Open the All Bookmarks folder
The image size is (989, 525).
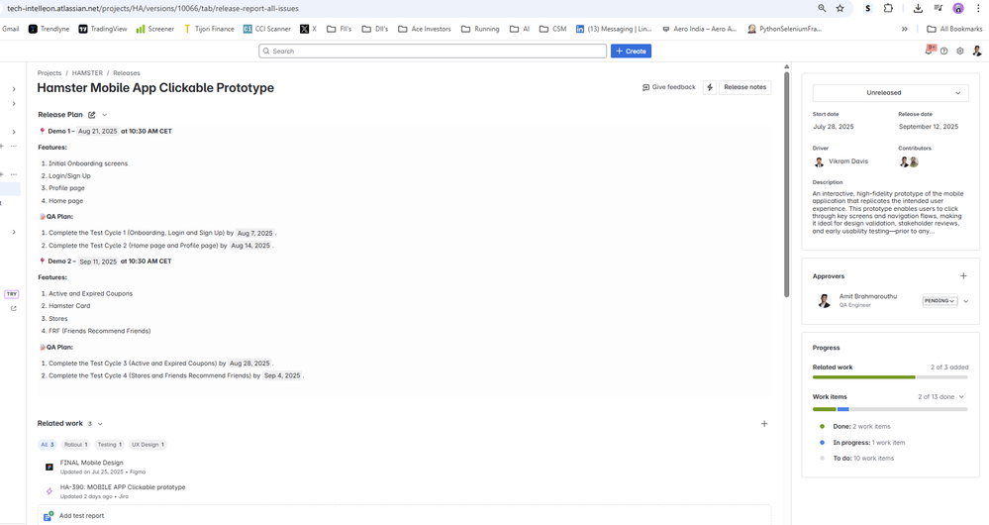coord(954,29)
